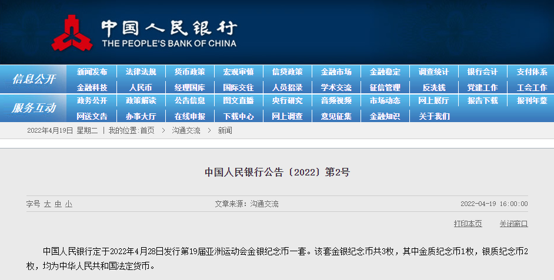Viewport: 554px width, 280px height.
Task: Open 报告下载 section
Action: click(482, 101)
